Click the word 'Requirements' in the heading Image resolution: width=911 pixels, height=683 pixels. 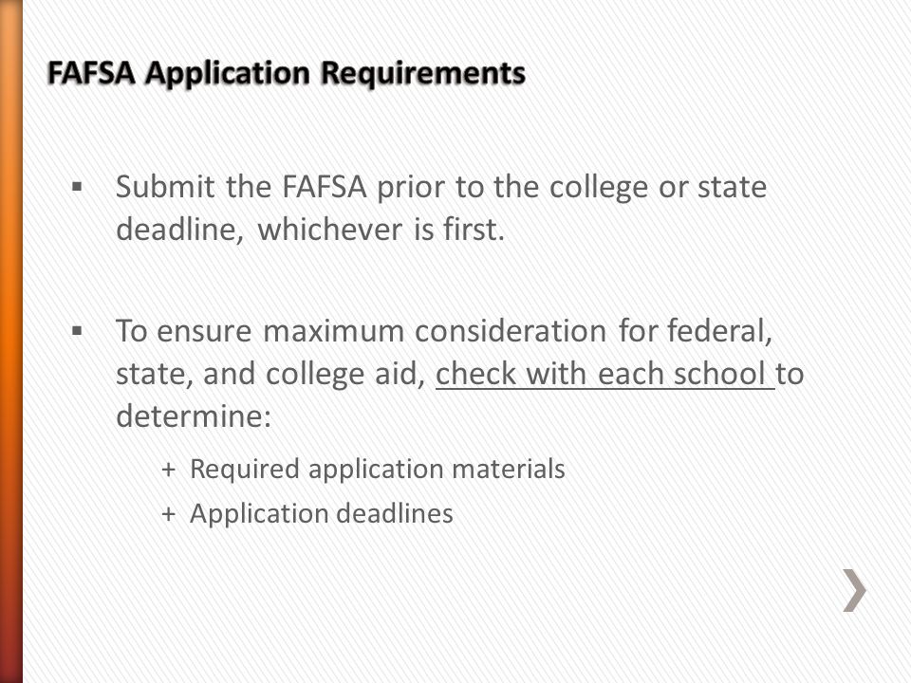423,74
